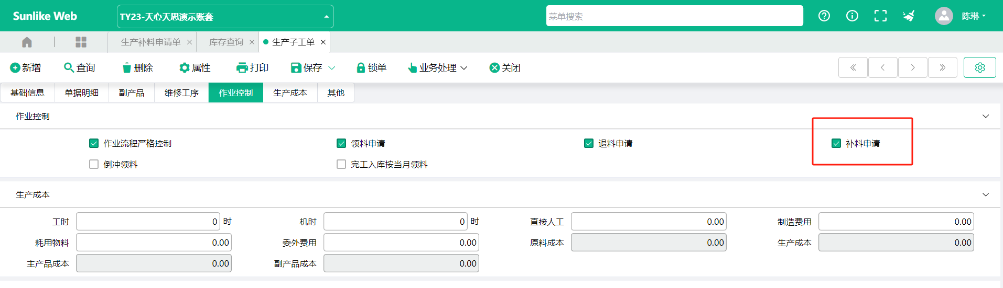The width and height of the screenshot is (1003, 288).
Task: Expand the 业务处理 dropdown menu
Action: [x=437, y=67]
